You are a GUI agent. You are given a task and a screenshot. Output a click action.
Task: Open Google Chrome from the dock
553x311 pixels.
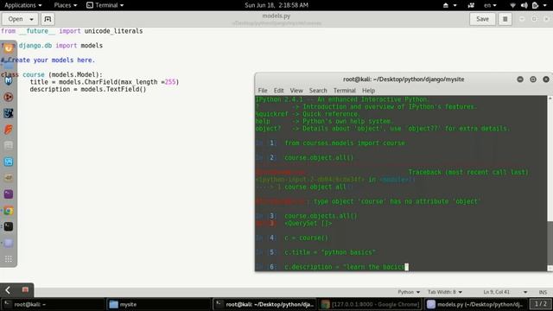coord(9,211)
